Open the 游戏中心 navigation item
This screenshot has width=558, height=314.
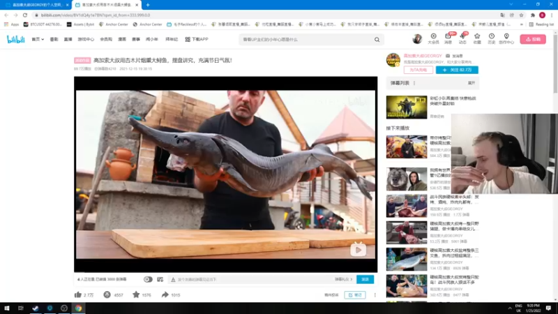click(86, 39)
